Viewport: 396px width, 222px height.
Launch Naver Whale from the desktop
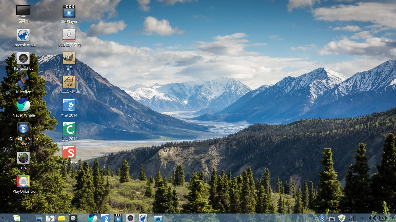click(x=23, y=105)
